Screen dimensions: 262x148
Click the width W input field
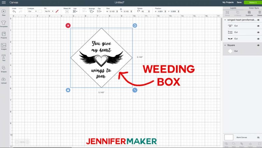click(x=112, y=11)
